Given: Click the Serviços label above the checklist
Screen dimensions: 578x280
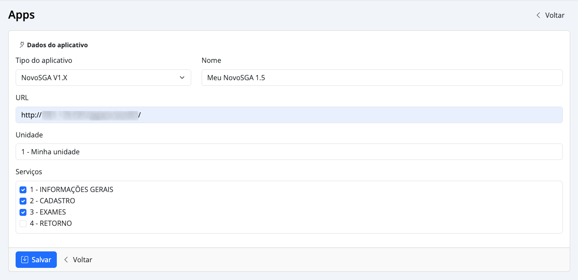Looking at the screenshot, I should [29, 172].
